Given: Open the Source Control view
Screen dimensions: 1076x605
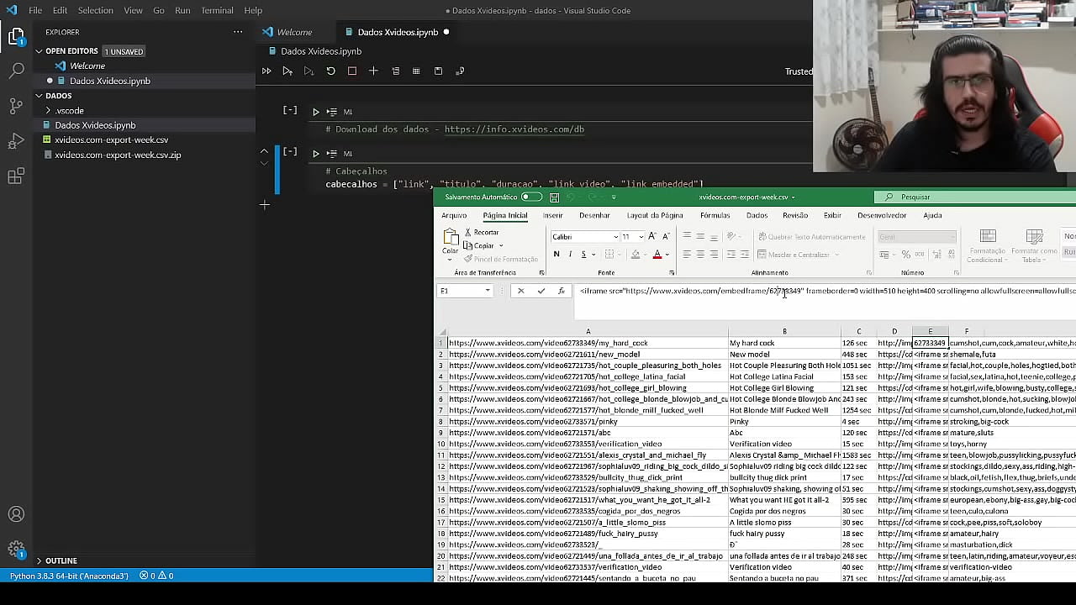Looking at the screenshot, I should pyautogui.click(x=16, y=107).
